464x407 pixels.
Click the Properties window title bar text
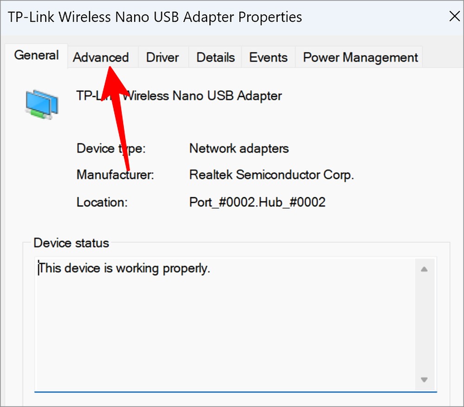[x=155, y=17]
